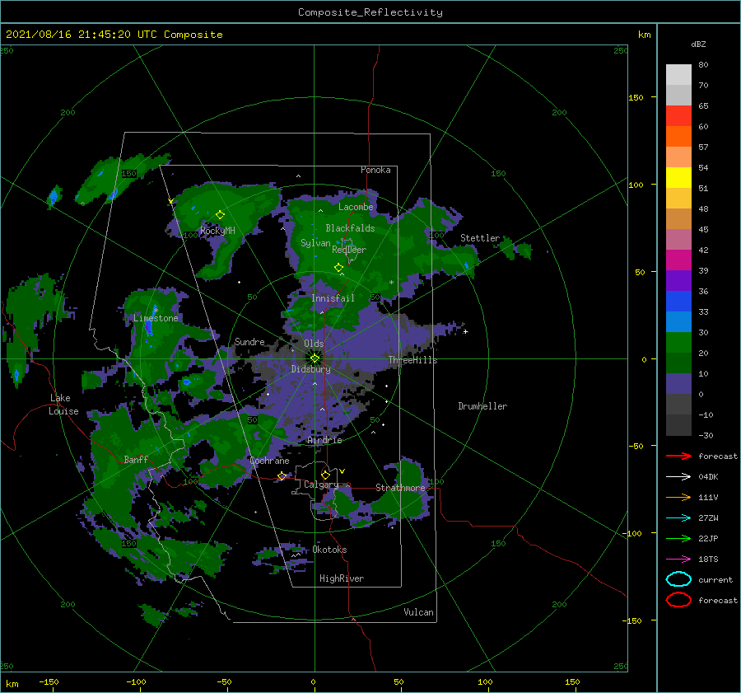741x693 pixels.
Task: Click the current legend label
Action: 715,579
